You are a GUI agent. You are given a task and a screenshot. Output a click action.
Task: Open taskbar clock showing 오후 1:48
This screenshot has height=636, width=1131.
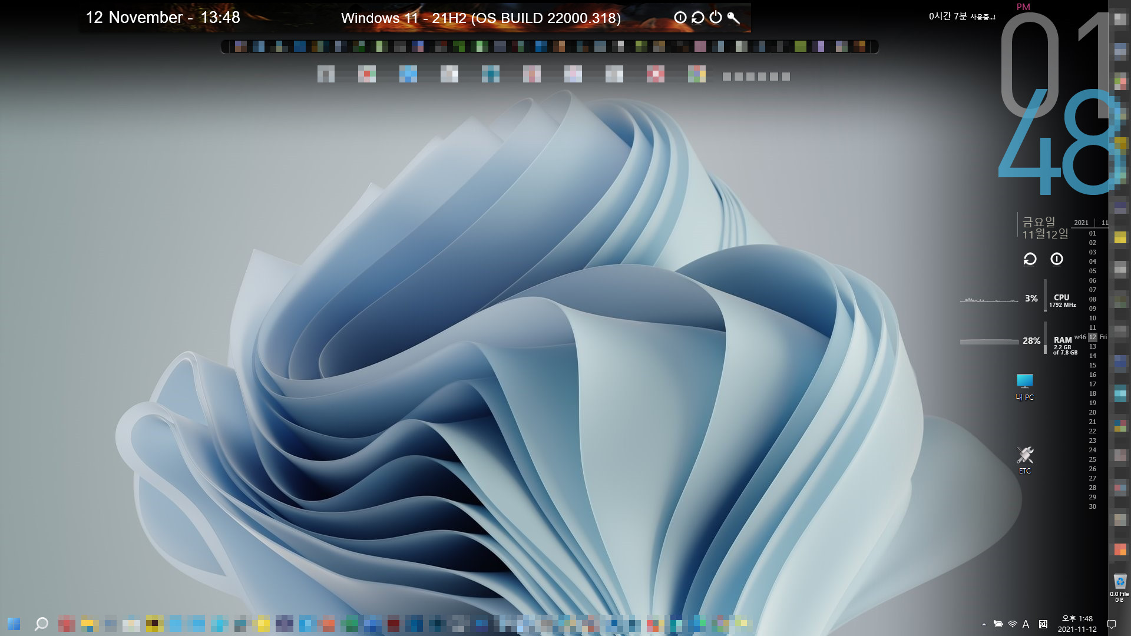point(1077,624)
